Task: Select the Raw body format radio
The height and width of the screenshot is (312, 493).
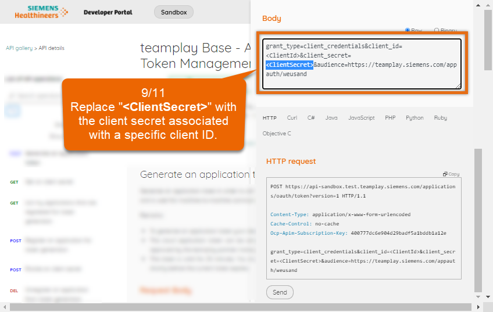Action: pyautogui.click(x=408, y=30)
